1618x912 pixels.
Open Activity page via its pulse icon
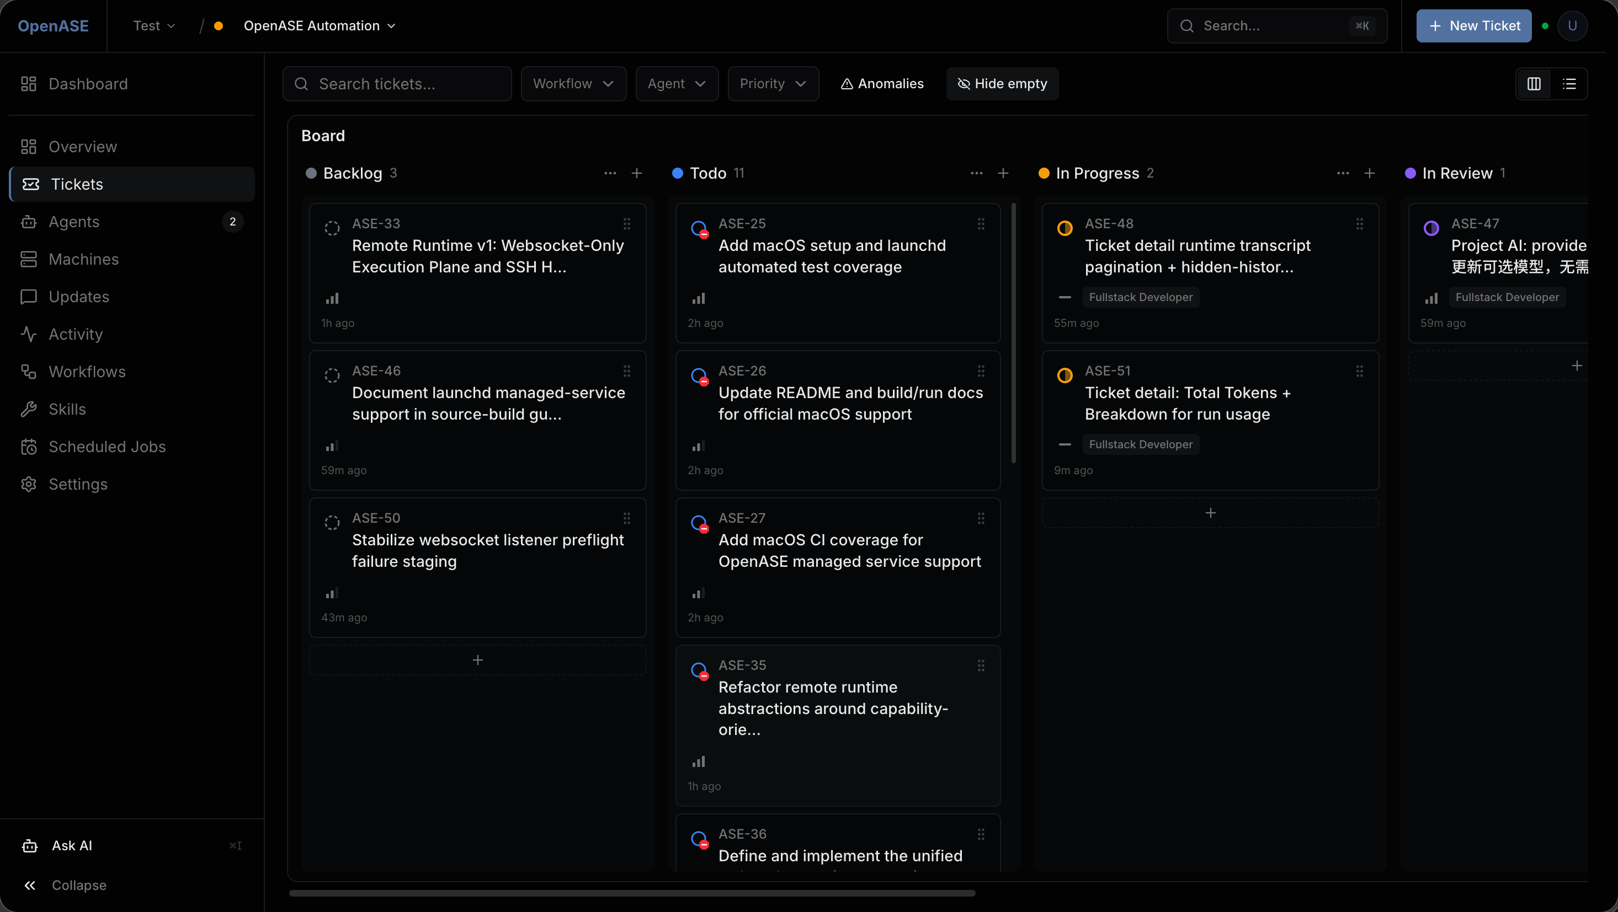(28, 334)
